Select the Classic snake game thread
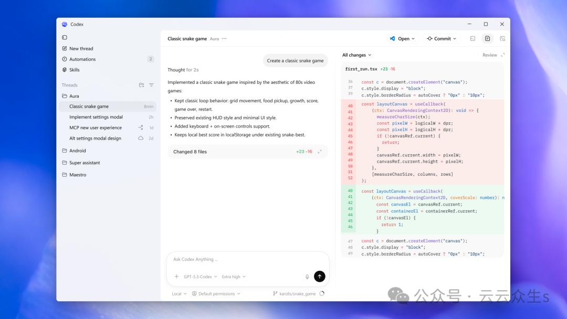567x319 pixels. pos(108,106)
